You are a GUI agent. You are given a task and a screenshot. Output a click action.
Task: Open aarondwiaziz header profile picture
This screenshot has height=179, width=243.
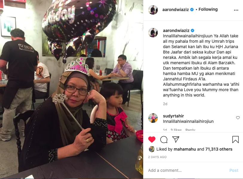pyautogui.click(x=153, y=10)
